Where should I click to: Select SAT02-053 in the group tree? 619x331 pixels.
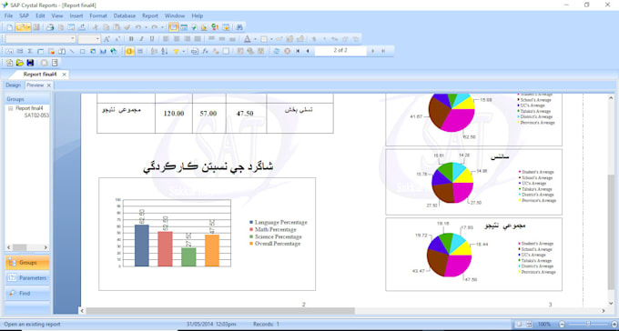(x=36, y=115)
